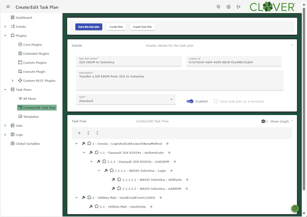Check Save task plan as a template
Screen dimensions: 307x217
pyautogui.click(x=215, y=102)
